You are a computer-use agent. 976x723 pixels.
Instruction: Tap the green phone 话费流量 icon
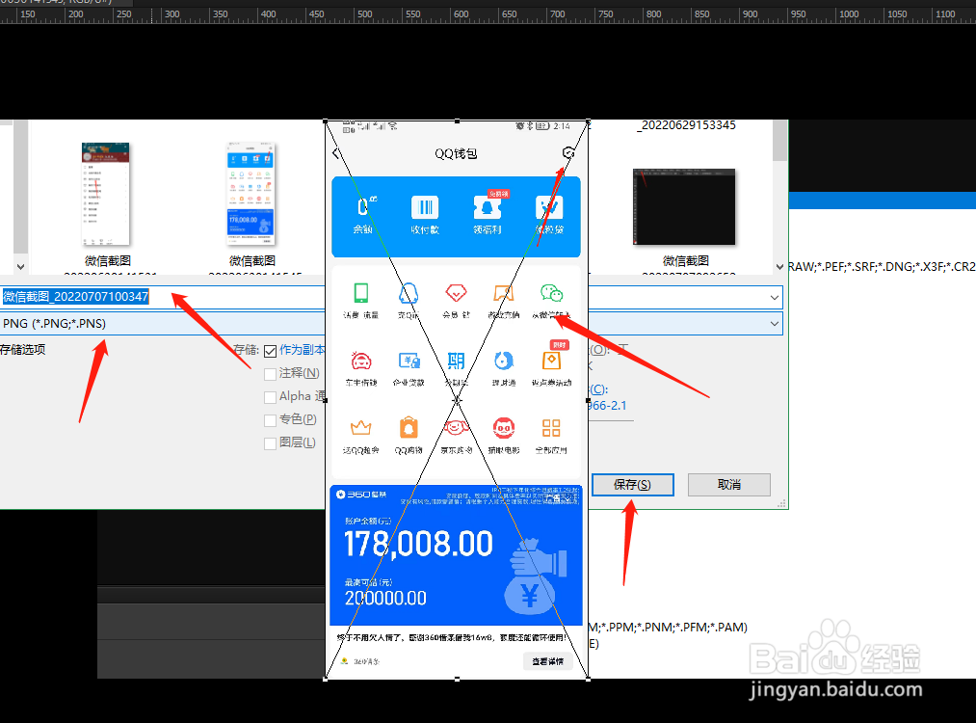[x=361, y=293]
